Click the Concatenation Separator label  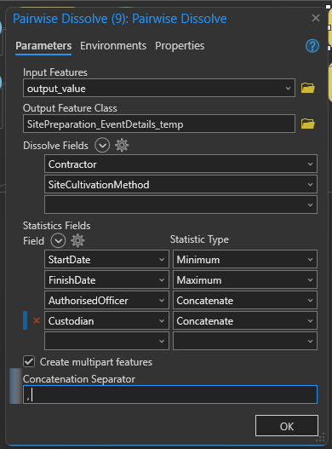point(79,379)
